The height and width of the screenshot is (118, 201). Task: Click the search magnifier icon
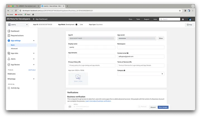(x=161, y=19)
